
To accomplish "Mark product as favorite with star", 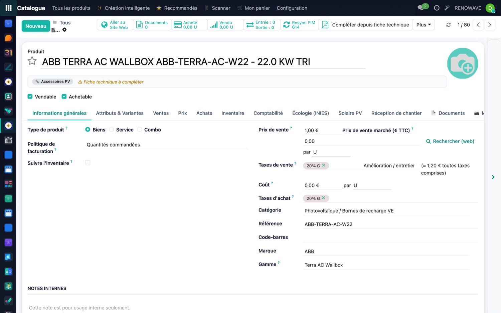I will [32, 61].
